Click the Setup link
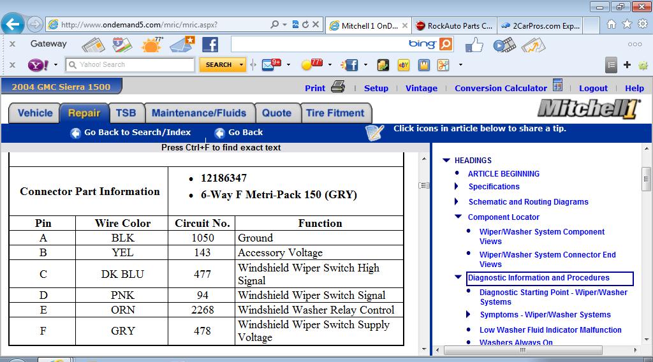 (x=376, y=88)
